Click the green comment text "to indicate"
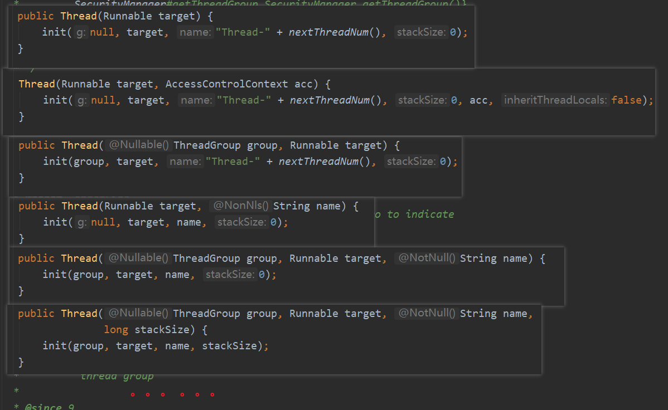 pyautogui.click(x=420, y=214)
